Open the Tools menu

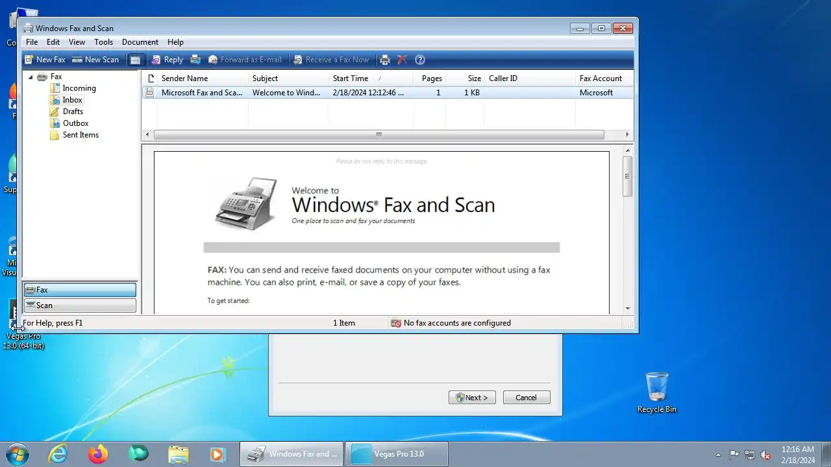[x=103, y=42]
